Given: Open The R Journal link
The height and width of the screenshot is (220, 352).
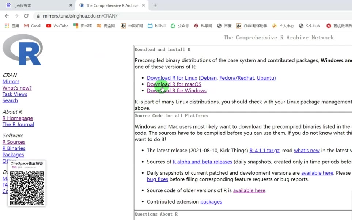Looking at the screenshot, I should click(x=18, y=124).
